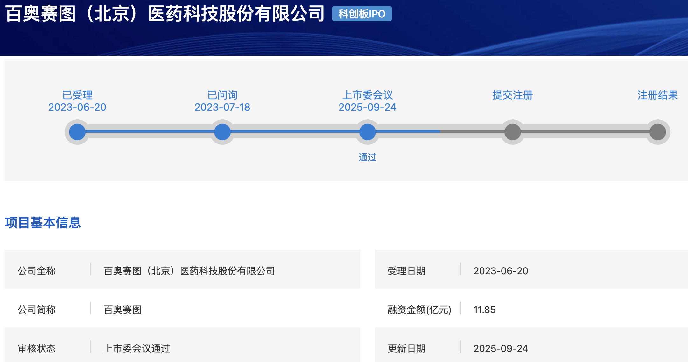This screenshot has height=362, width=688.
Task: Select the 上市委会议 stage label
Action: tap(367, 94)
